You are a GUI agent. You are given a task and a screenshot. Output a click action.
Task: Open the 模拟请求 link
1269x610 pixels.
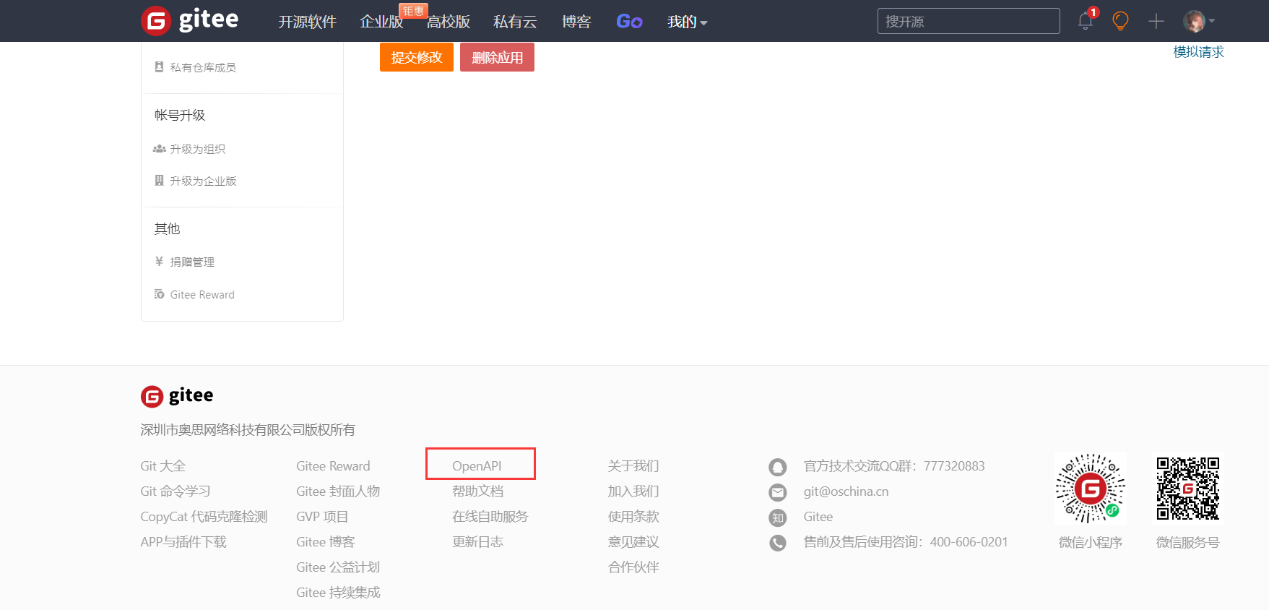[1199, 52]
